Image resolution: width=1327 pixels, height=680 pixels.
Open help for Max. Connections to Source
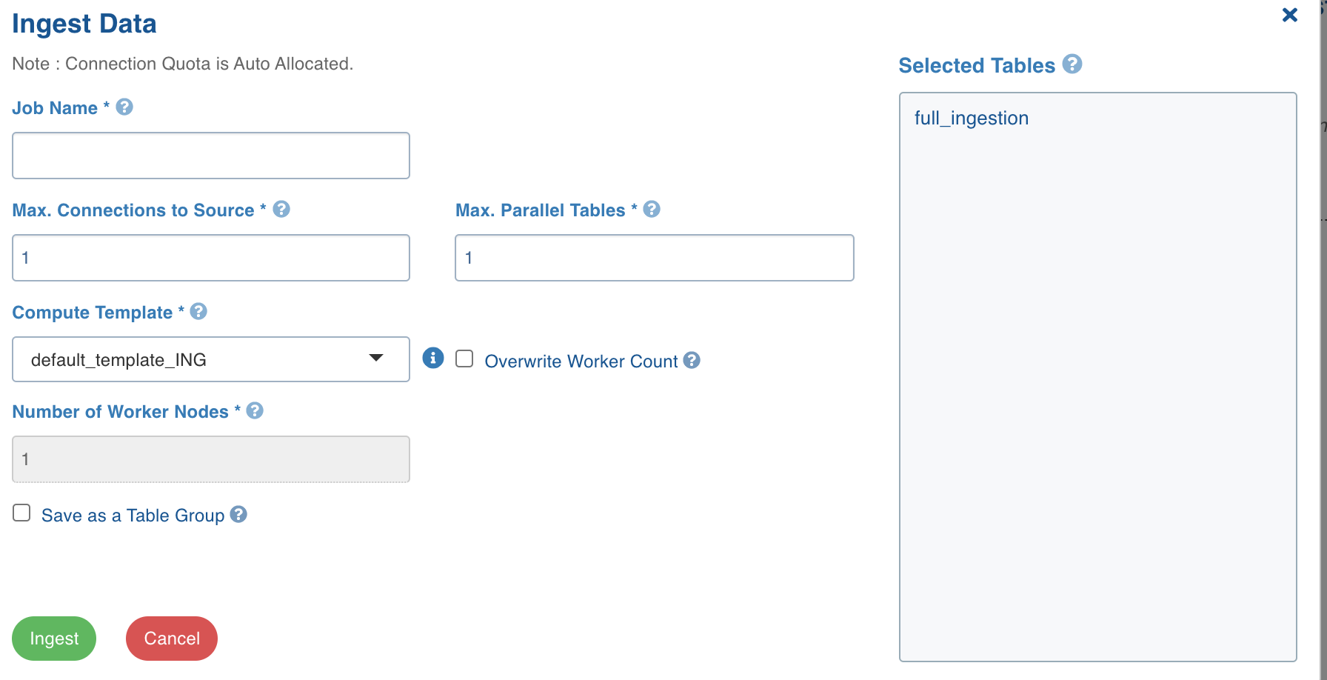(281, 210)
